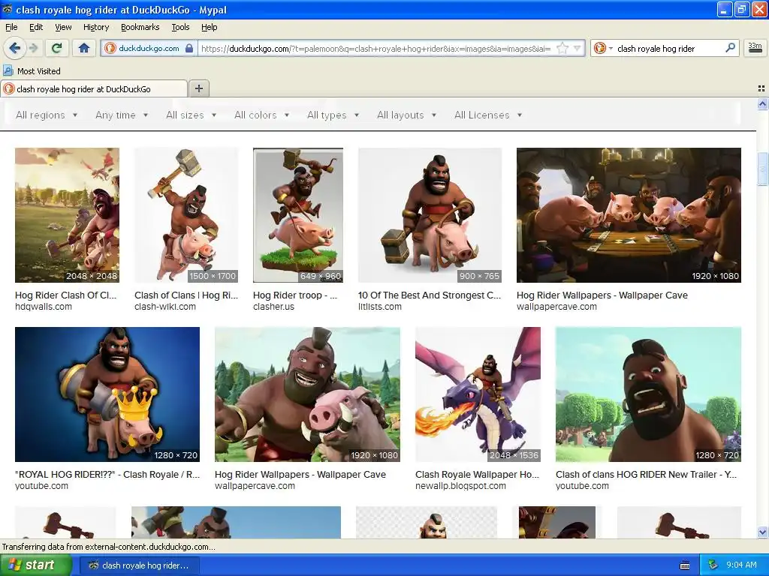Image resolution: width=769 pixels, height=576 pixels.
Task: Click the newallp.blogspot.com source text
Action: click(460, 486)
